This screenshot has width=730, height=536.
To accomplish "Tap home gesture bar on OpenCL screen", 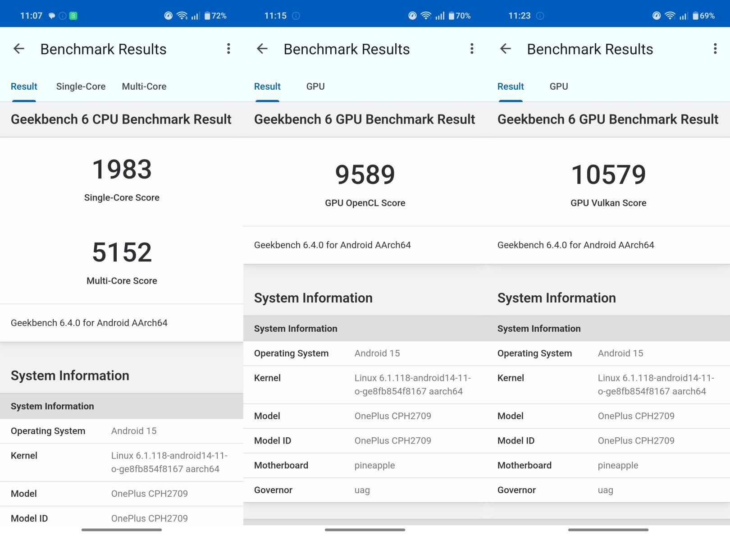I will pos(365,530).
